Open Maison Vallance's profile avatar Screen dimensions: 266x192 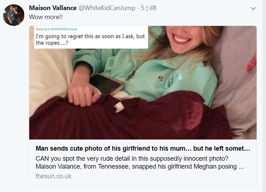pos(14,15)
